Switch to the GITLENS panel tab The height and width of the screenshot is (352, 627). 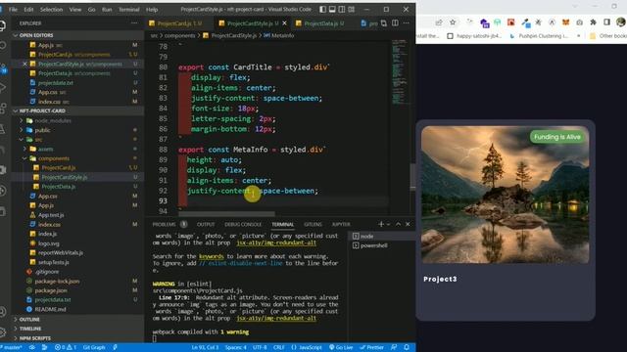(313, 224)
